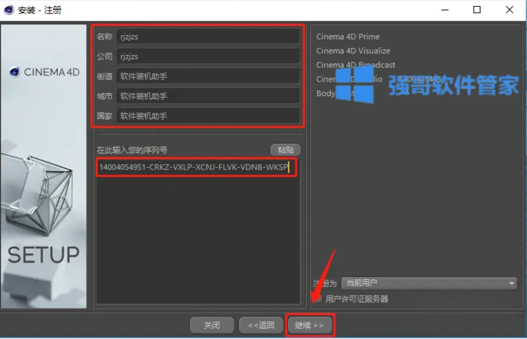
Task: Select Cinema 4D Visualize in the list
Action: click(353, 51)
